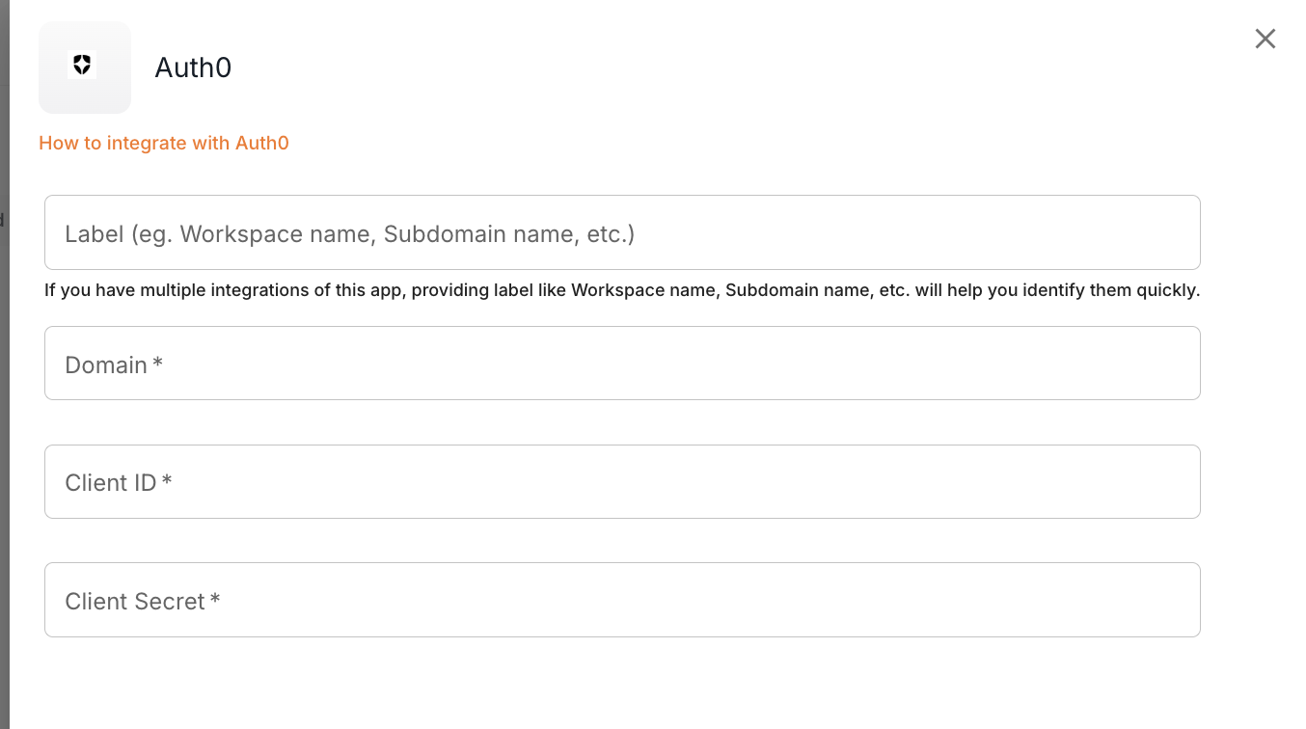Viewport: 1306px width, 729px height.
Task: Click the helper text about multiple integrations
Action: (622, 290)
